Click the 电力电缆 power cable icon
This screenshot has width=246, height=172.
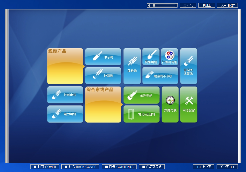65,114
